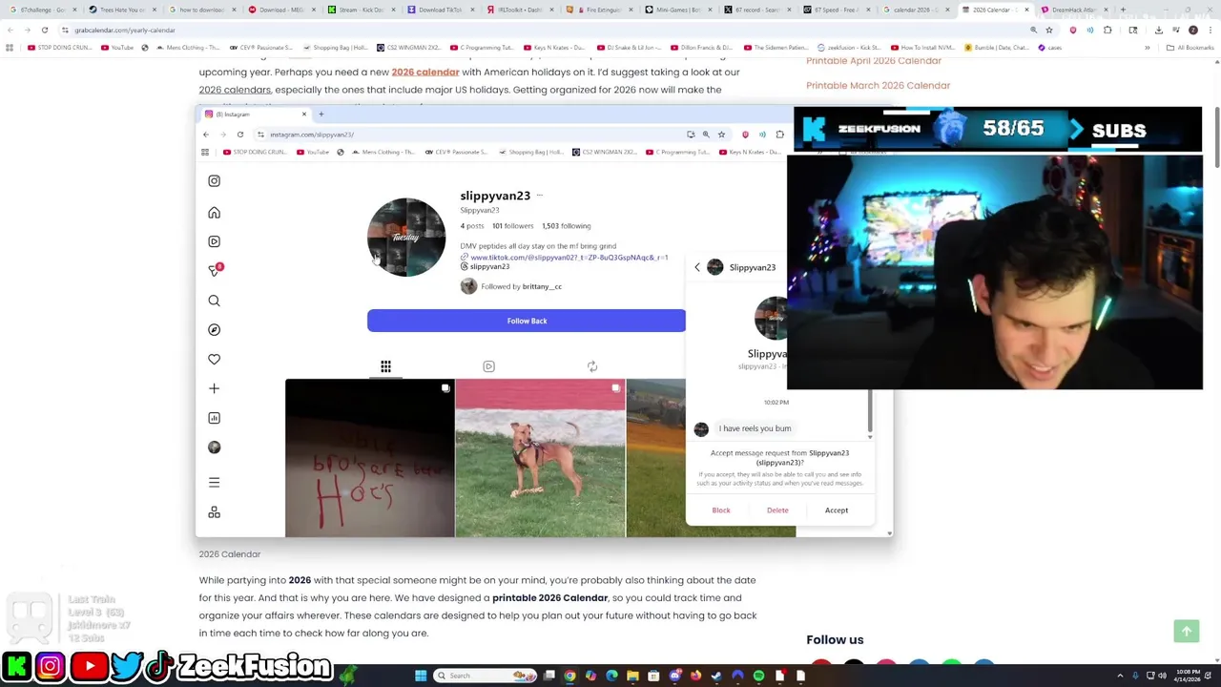Click the Windows taskbar Search box
The height and width of the screenshot is (687, 1221).
[486, 676]
